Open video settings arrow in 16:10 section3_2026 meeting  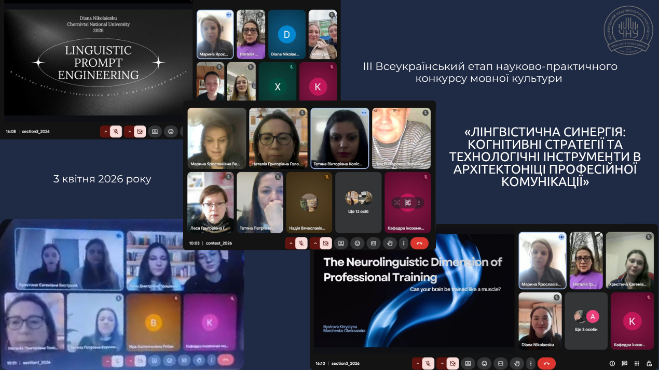441,363
